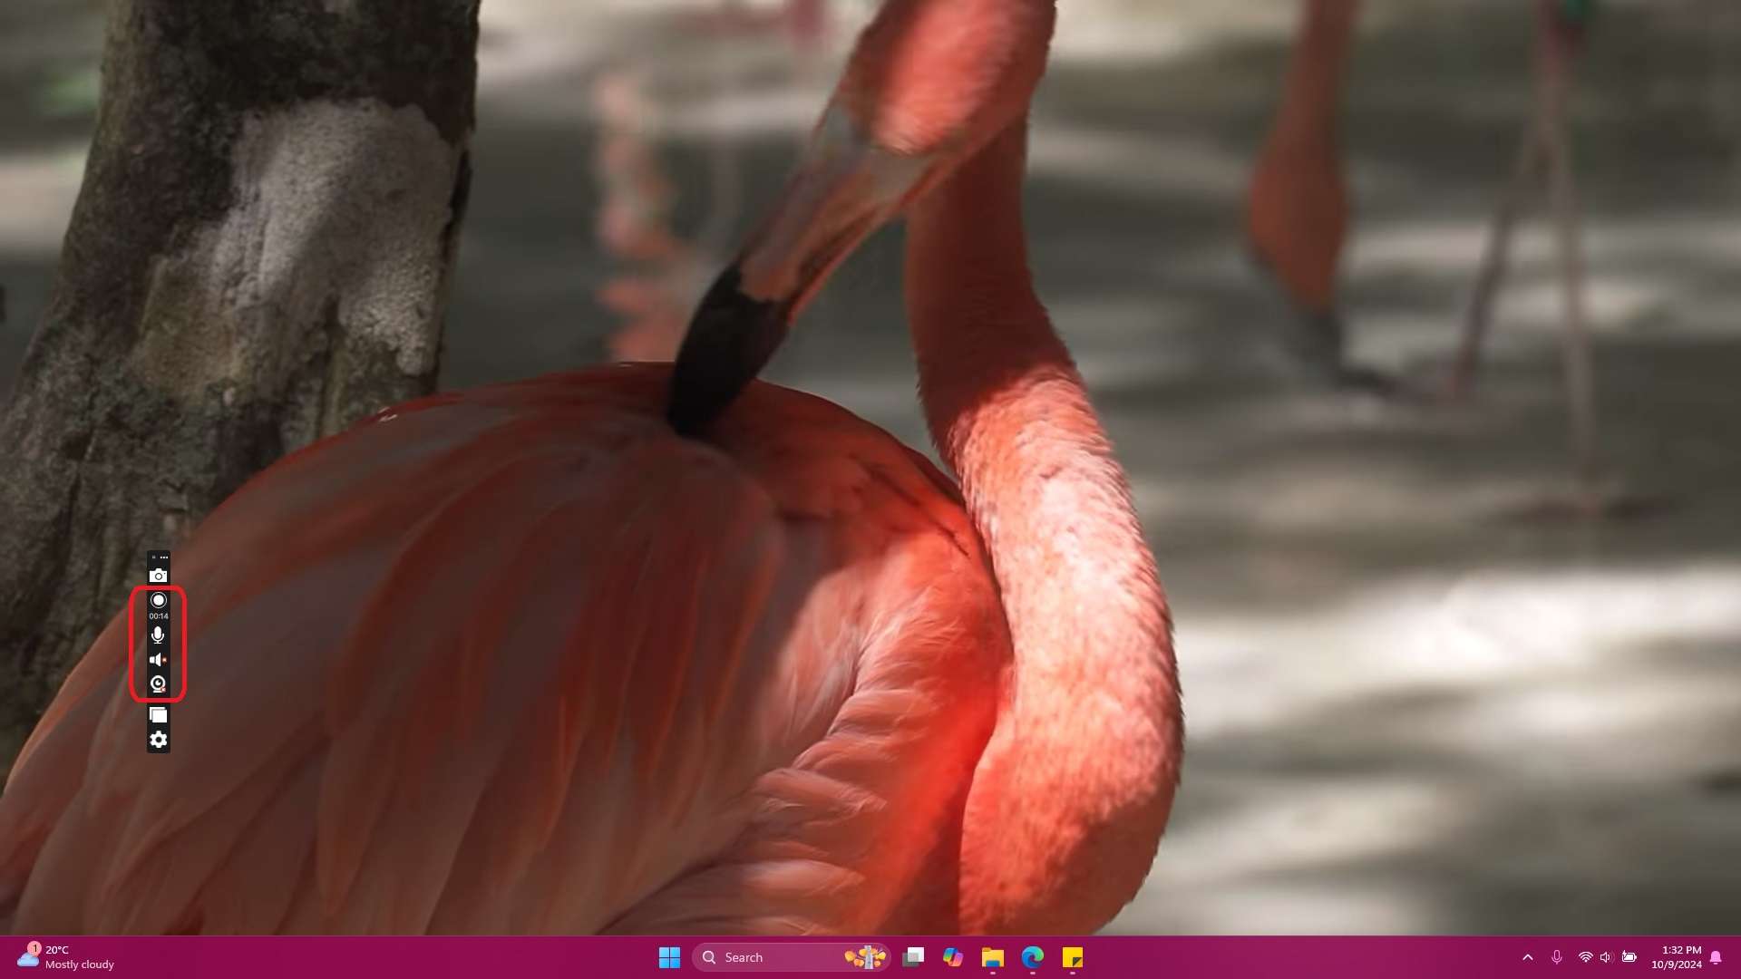Click the sticky notes taskbar icon
Viewport: 1741px width, 979px height.
[1073, 956]
